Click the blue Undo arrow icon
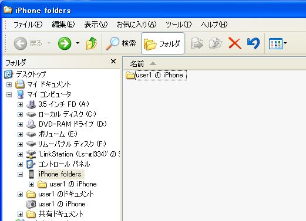This screenshot has width=306, height=221. click(x=253, y=43)
